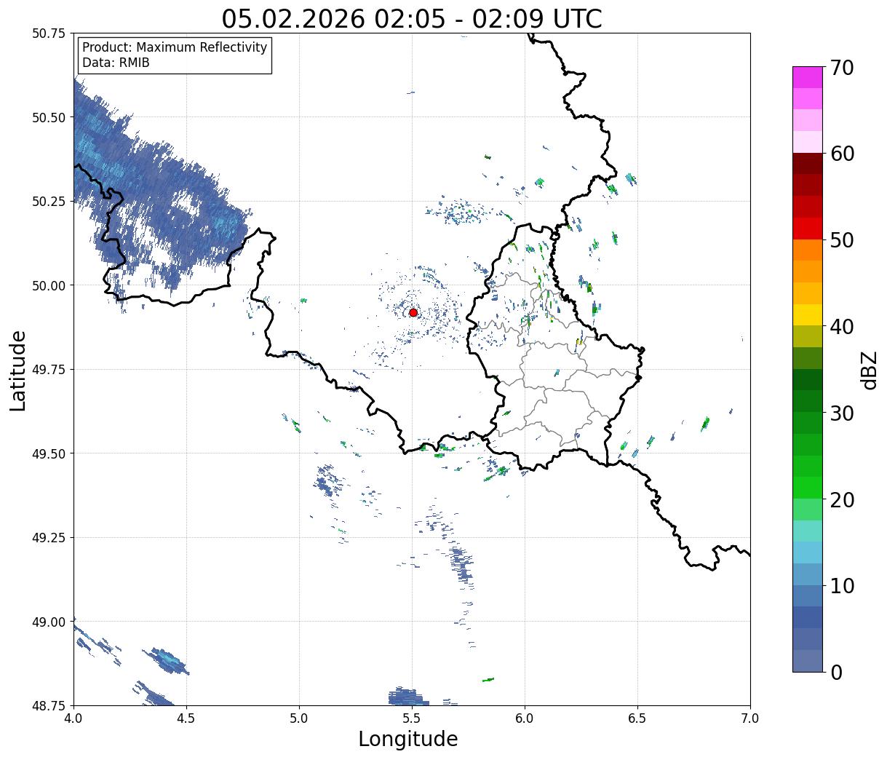Pick the magenta top swatch of colorbar

tap(808, 77)
